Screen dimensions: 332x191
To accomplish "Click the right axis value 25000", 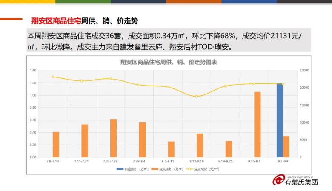I will click(x=304, y=71).
